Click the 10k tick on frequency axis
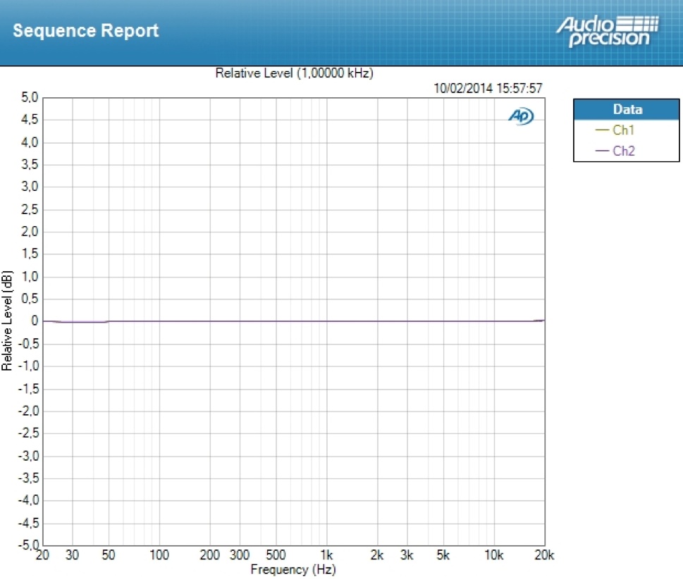Image resolution: width=683 pixels, height=579 pixels. tap(493, 556)
